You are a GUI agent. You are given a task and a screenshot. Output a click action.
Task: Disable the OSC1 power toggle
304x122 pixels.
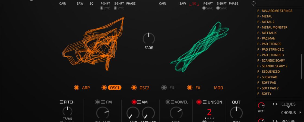pyautogui.click(x=104, y=88)
